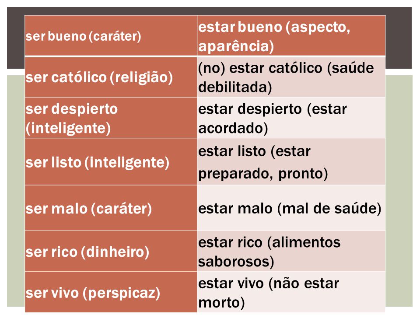The image size is (420, 315).
Task: Select 'estar rico (alimentos saborosos)' cell
Action: coord(291,251)
